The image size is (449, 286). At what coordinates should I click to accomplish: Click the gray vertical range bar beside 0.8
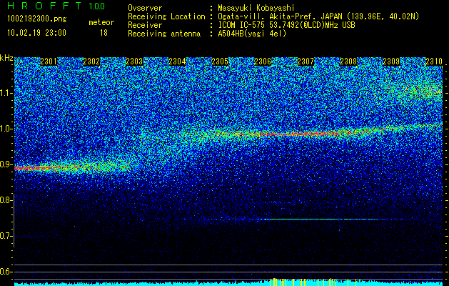click(x=14, y=220)
